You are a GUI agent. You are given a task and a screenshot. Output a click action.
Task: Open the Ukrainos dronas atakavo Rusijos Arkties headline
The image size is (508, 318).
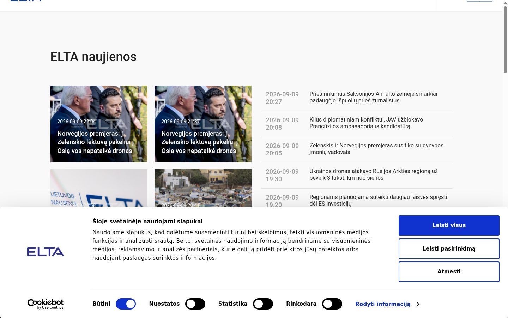pyautogui.click(x=374, y=175)
